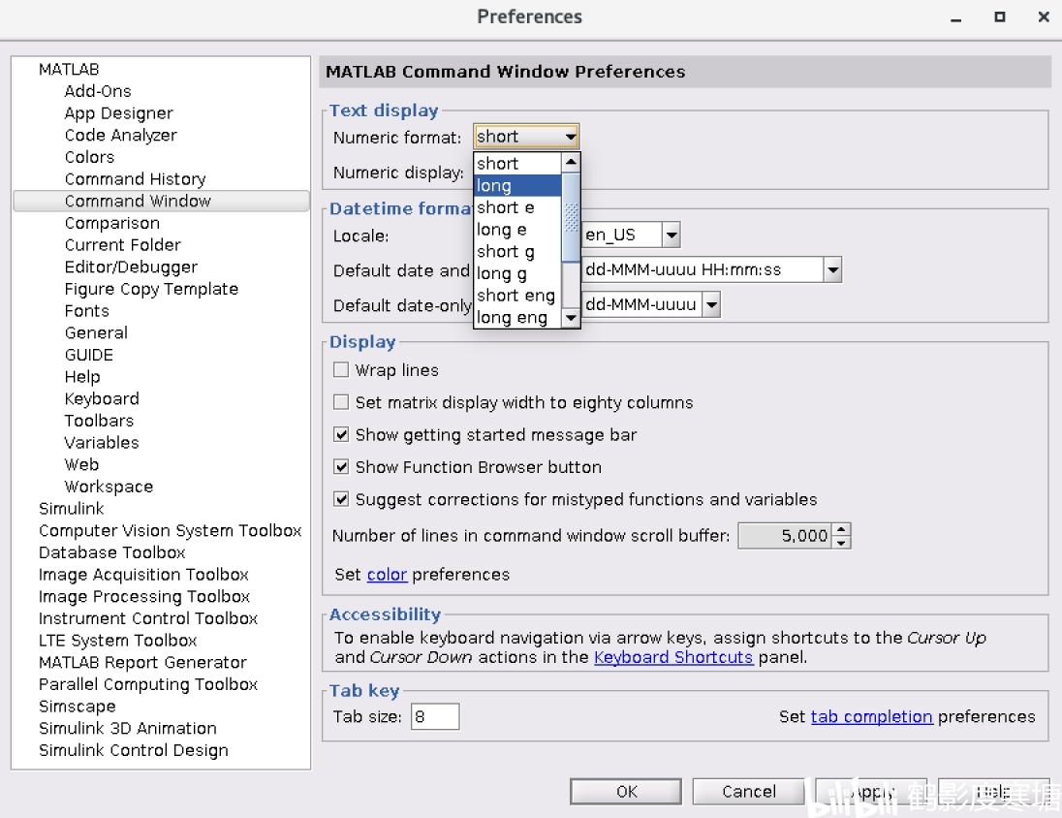This screenshot has width=1062, height=818.
Task: Choose 'short e' numeric format option
Action: point(517,207)
